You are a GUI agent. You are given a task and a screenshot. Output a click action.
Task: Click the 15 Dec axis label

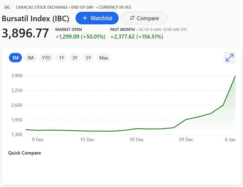click(87, 140)
